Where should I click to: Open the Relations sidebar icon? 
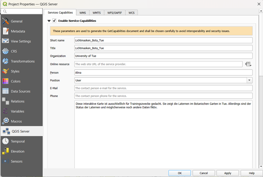(6, 101)
